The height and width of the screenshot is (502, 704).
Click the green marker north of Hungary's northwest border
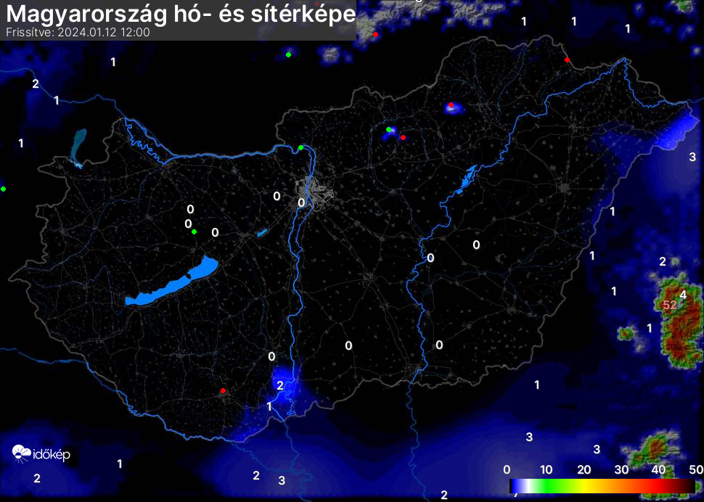pos(289,54)
